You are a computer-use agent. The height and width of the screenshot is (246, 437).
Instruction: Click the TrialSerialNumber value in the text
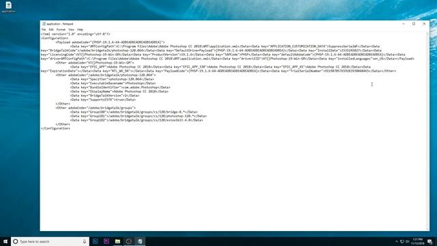346,71
